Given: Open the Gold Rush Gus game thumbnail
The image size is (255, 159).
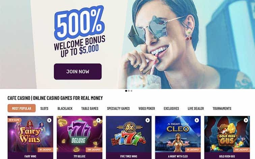Looking at the screenshot, I should pos(227,137).
